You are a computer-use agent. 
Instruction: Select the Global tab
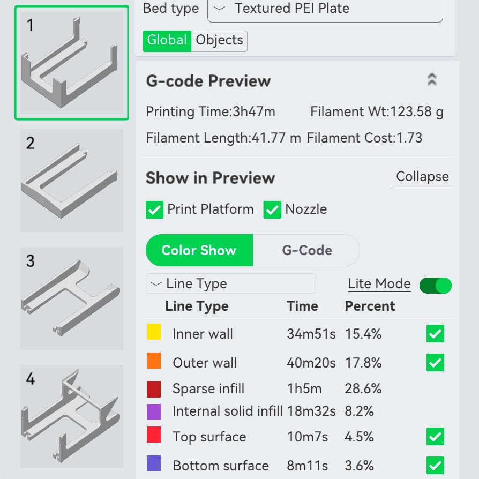[x=167, y=41]
